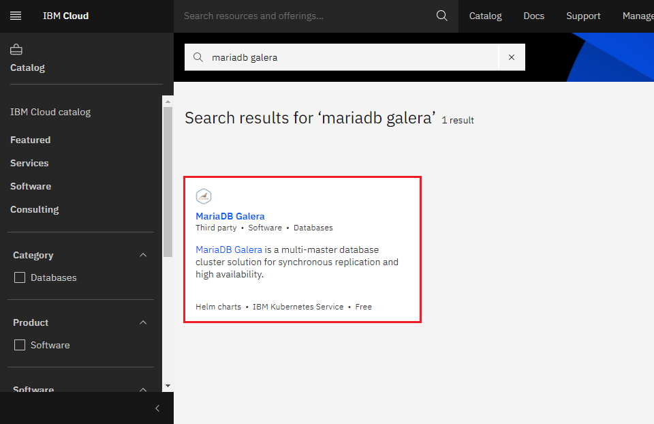Open Support in the top navigation
This screenshot has height=424, width=654.
583,16
